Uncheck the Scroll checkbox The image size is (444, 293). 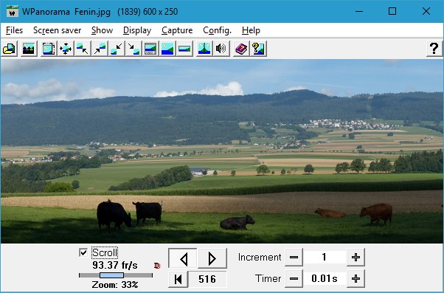83,252
